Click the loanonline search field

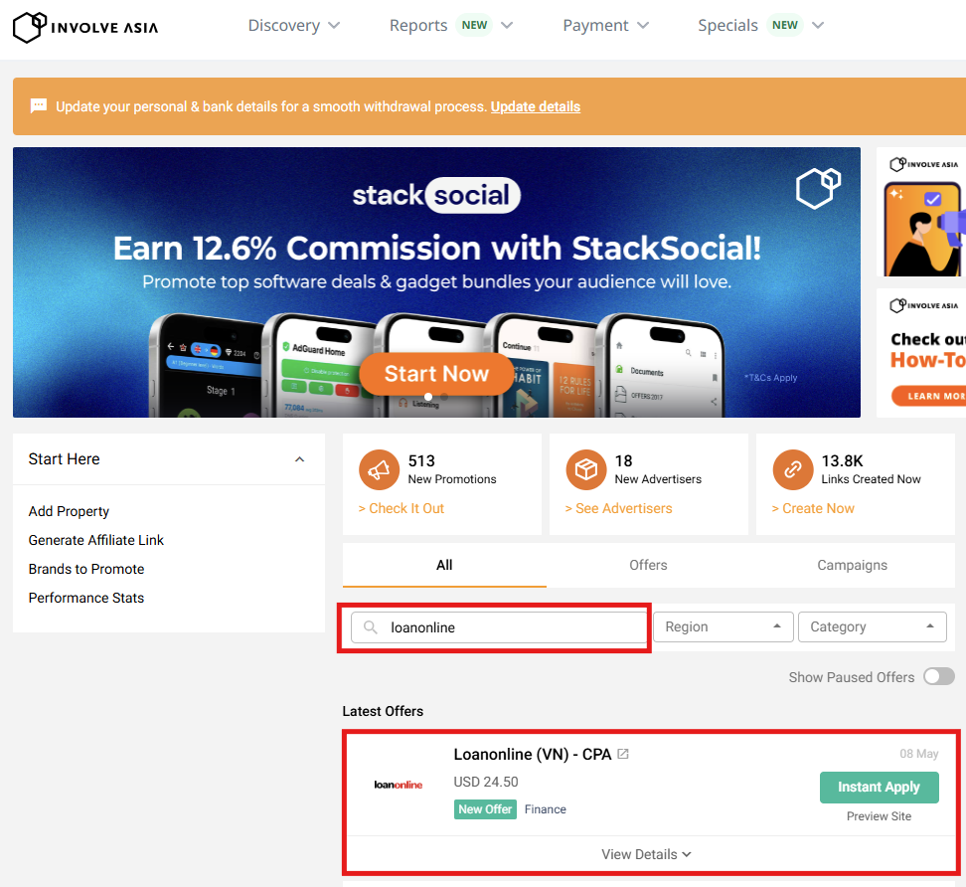pos(512,627)
